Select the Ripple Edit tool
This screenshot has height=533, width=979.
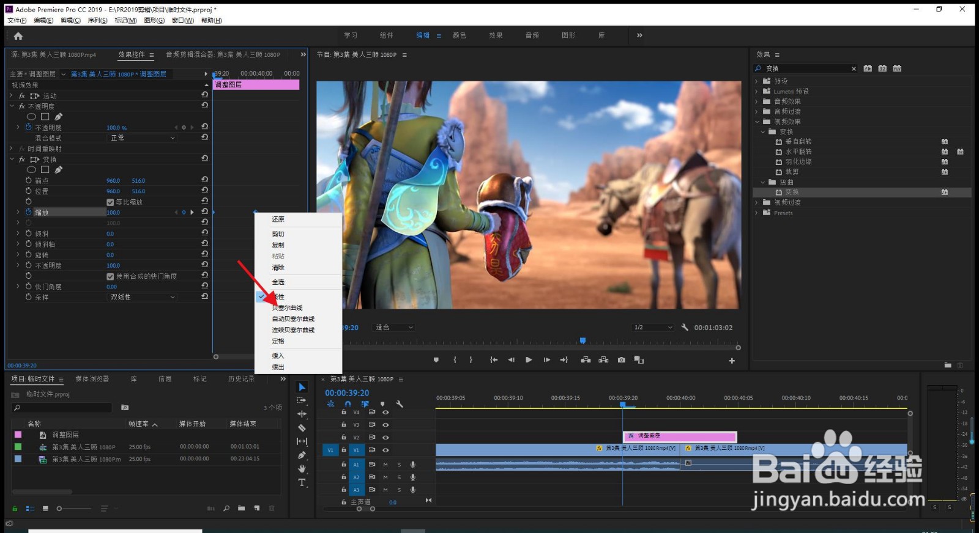point(302,414)
